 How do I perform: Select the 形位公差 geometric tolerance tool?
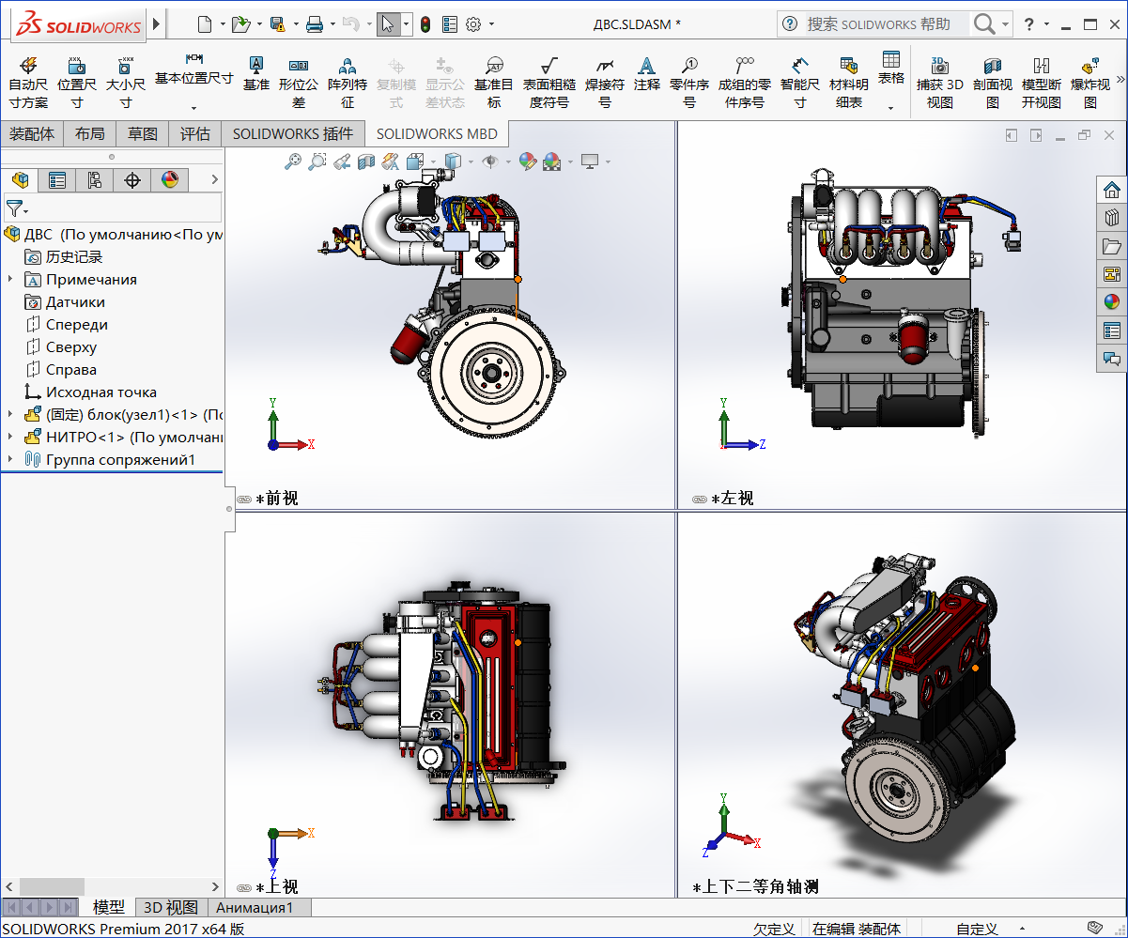point(298,66)
